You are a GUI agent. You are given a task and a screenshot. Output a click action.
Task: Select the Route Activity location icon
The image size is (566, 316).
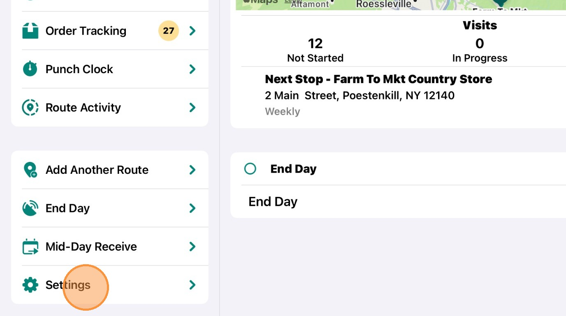[30, 107]
